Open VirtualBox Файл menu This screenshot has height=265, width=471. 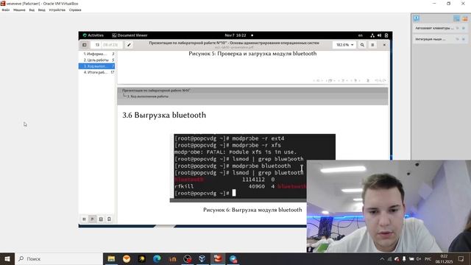point(5,10)
